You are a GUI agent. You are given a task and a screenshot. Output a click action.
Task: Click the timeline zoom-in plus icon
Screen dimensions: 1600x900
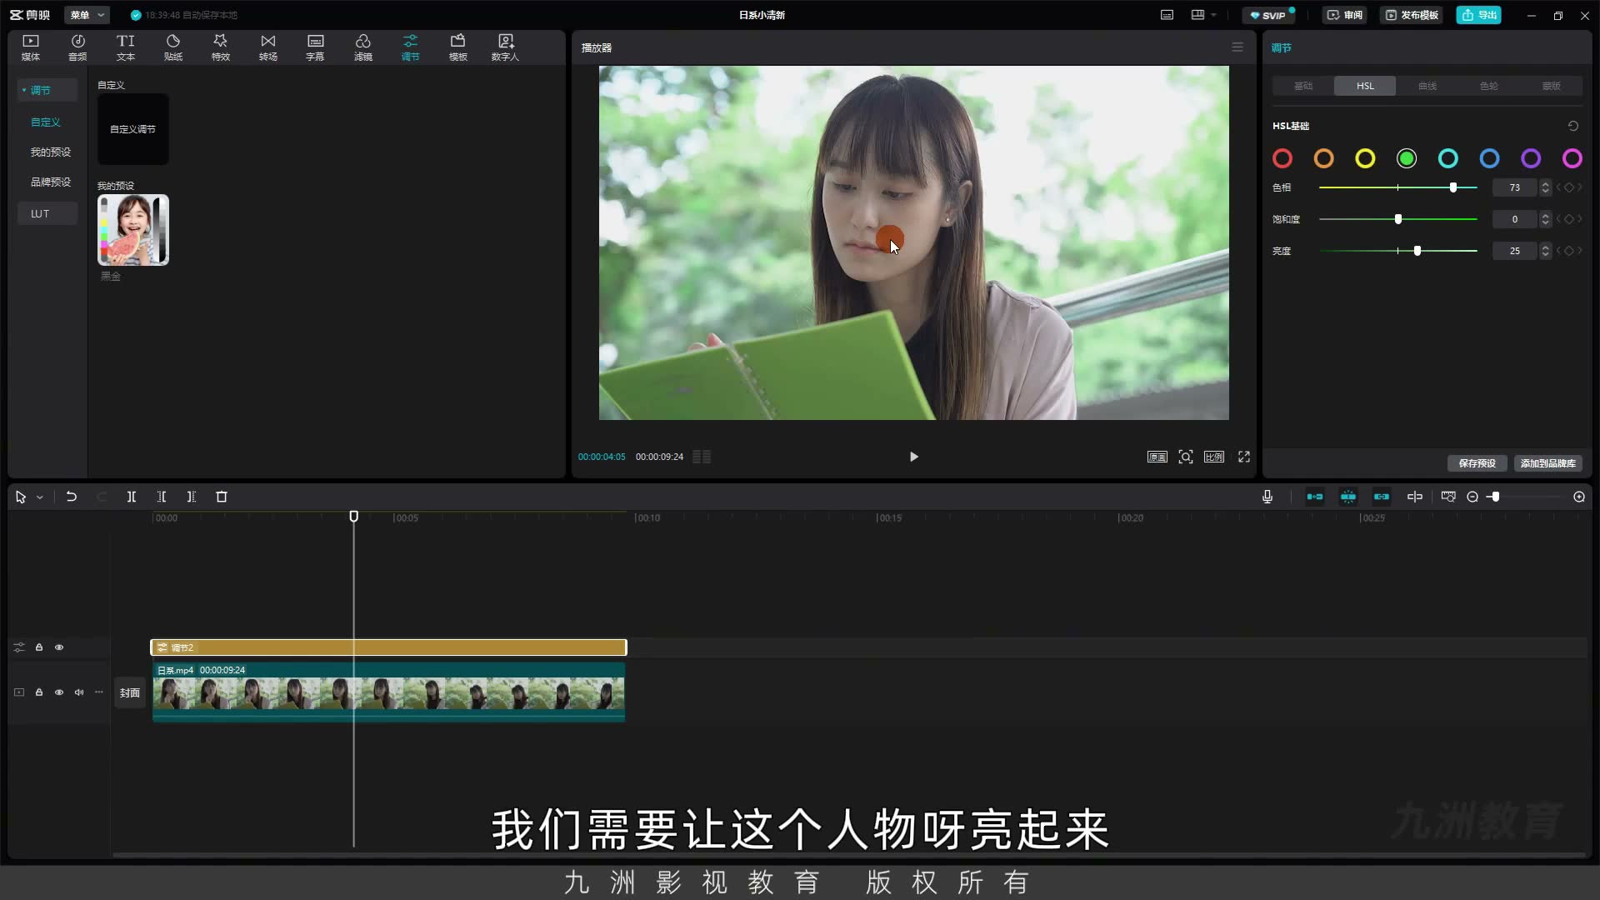[1579, 497]
